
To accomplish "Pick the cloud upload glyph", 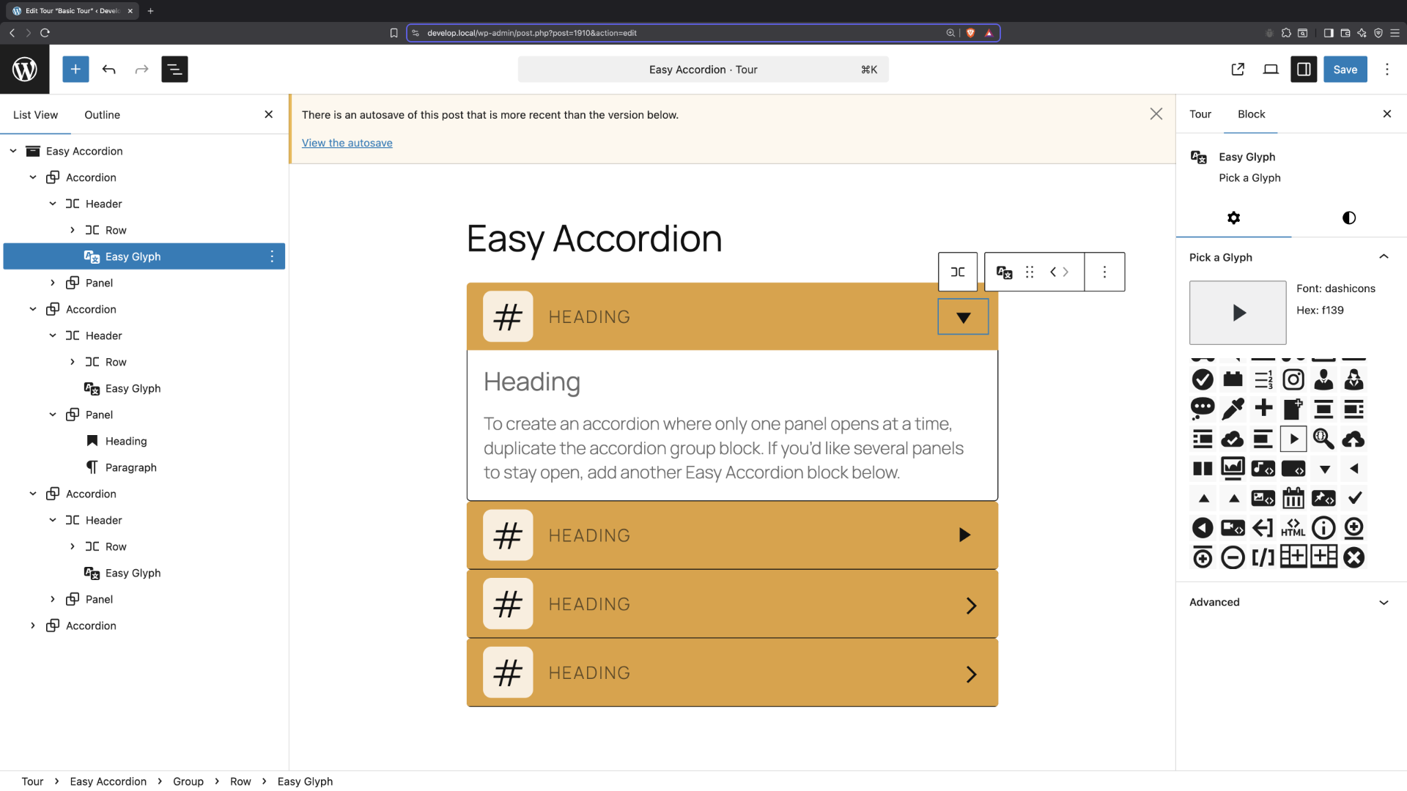I will [1354, 439].
